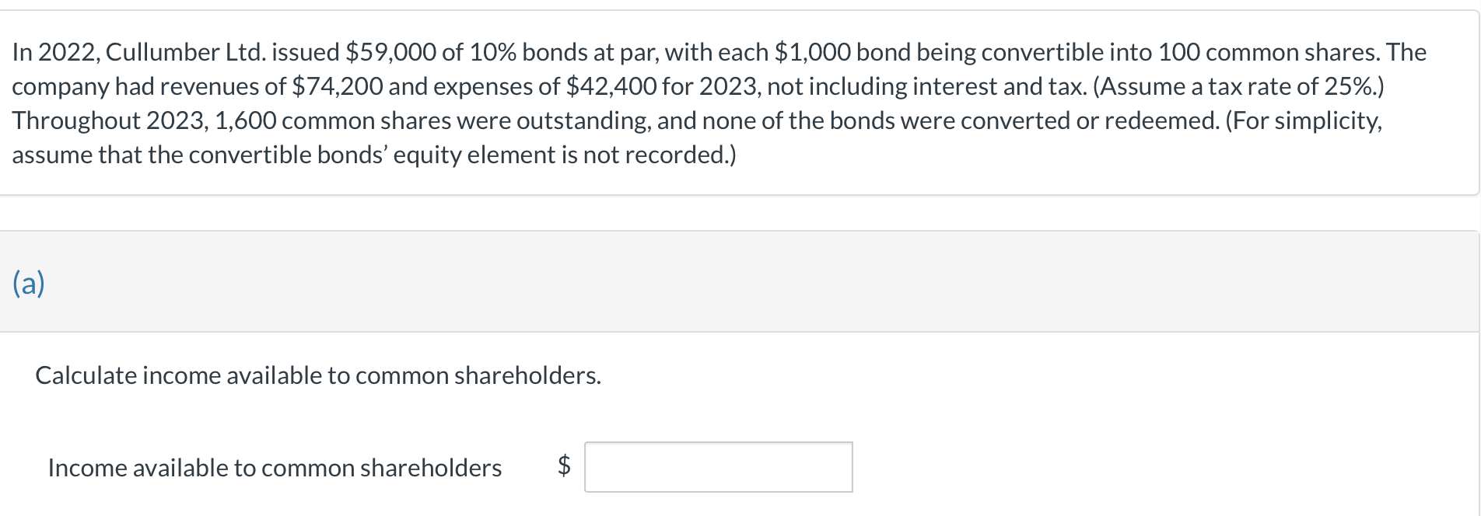Click the 'Income available to common shareholders' label
Screen dimensions: 1481x516
click(275, 468)
